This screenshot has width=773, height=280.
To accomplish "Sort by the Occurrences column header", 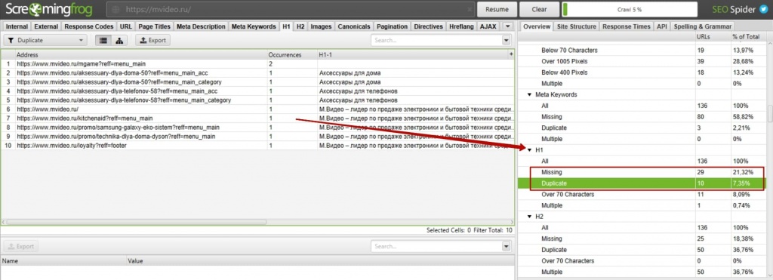I will point(292,55).
